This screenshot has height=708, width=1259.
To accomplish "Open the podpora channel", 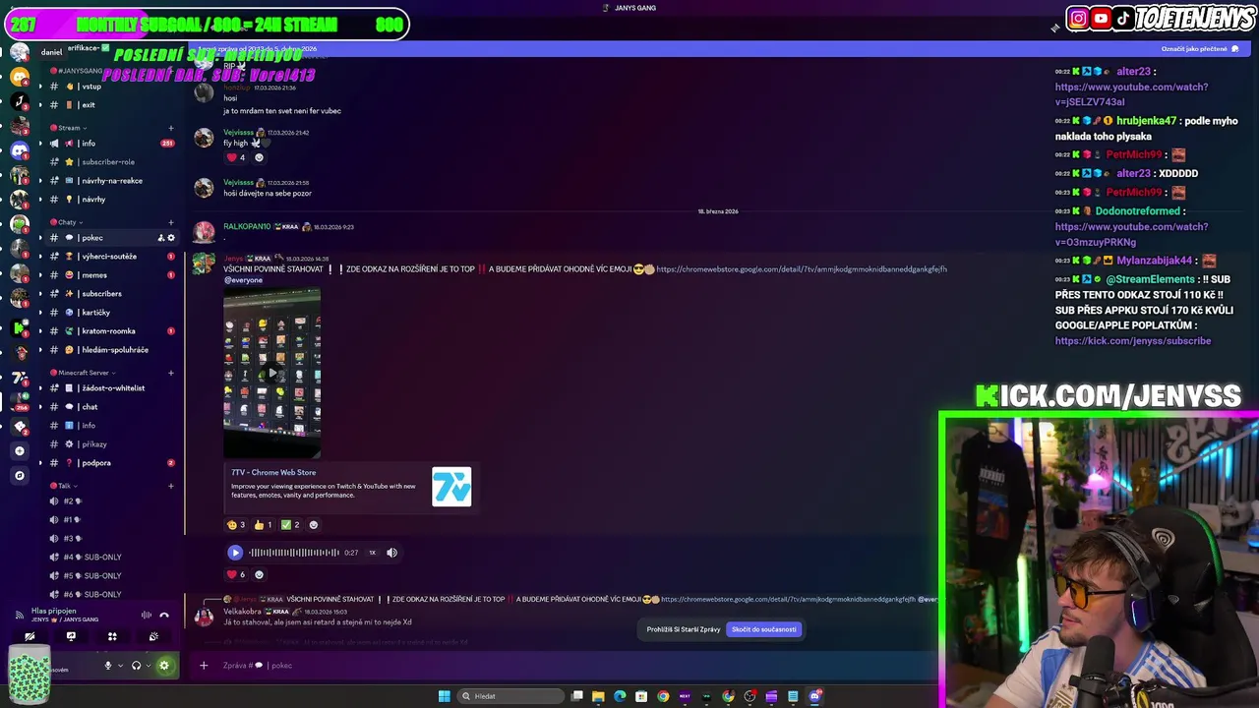I will [111, 463].
